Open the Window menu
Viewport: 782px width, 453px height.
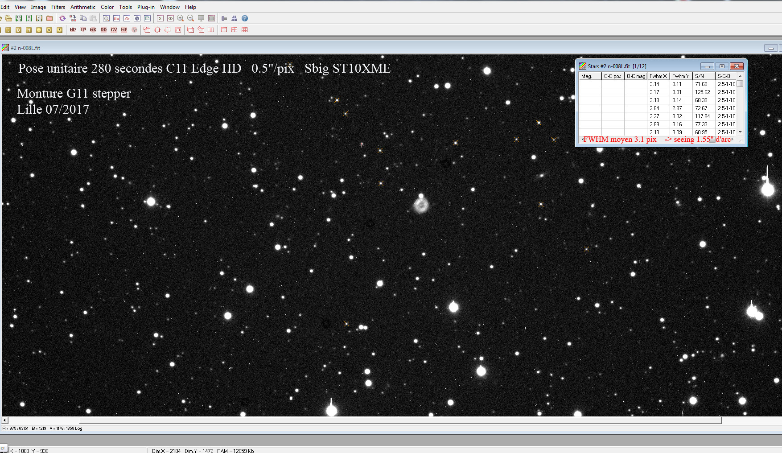pos(170,7)
